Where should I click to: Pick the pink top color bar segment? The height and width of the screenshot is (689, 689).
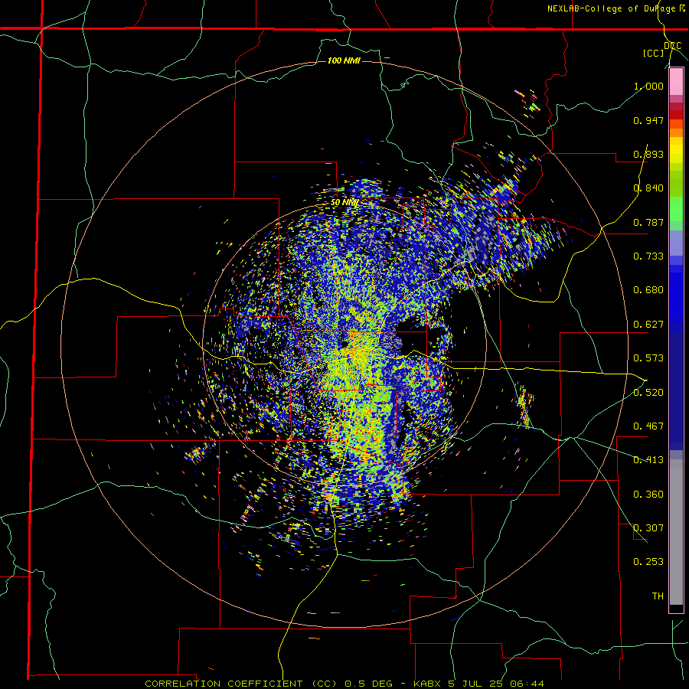tap(676, 82)
